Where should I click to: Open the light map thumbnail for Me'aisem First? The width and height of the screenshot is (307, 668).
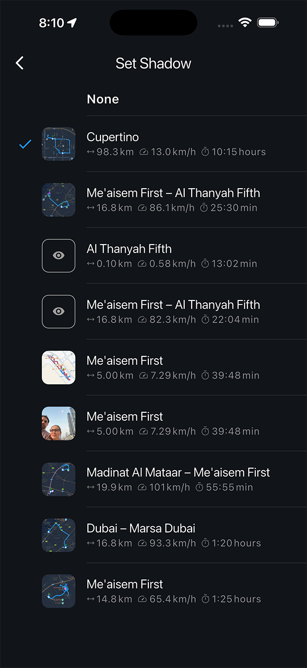(59, 368)
